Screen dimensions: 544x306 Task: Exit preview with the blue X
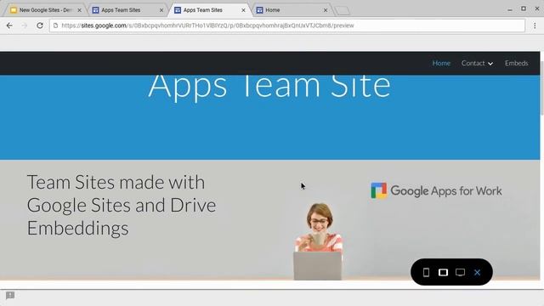[x=477, y=272]
